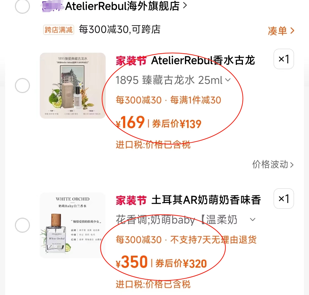Open the White Orchid perfume thumbnail
309x295 pixels.
(73, 225)
